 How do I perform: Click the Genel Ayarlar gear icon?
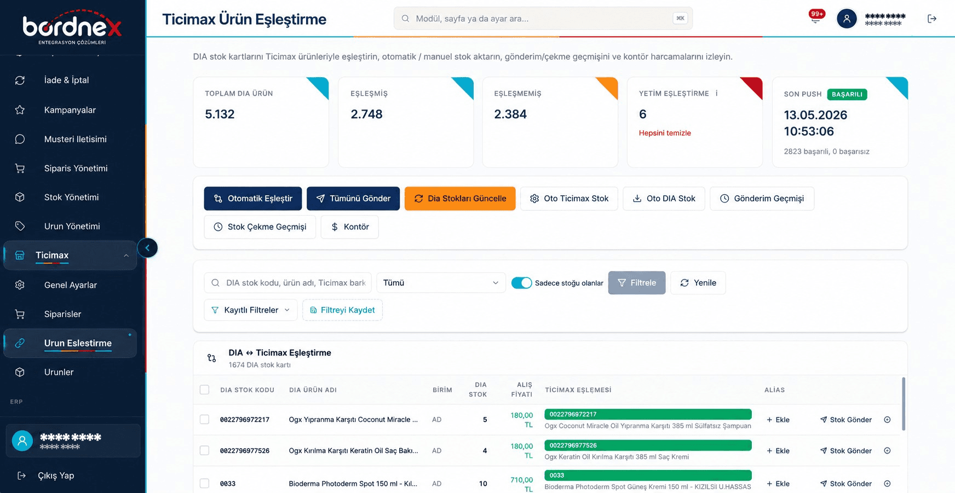pos(20,285)
